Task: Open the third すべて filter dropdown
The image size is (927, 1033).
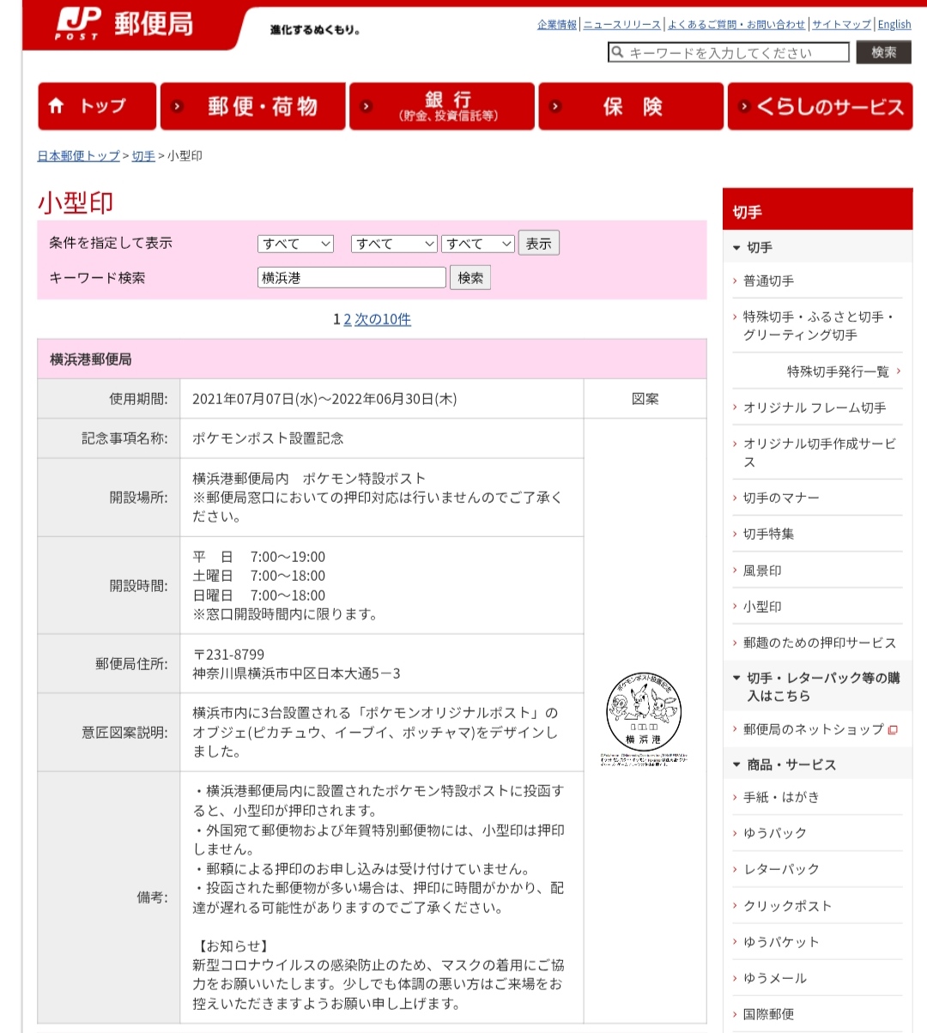Action: (478, 244)
